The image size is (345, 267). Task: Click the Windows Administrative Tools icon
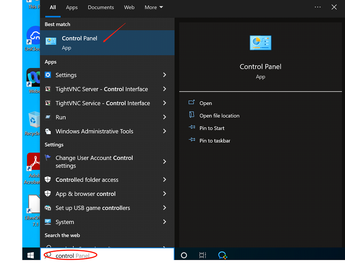[48, 131]
